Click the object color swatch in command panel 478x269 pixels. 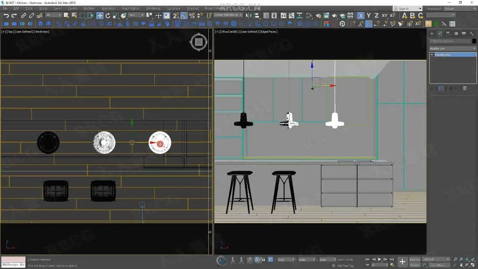click(x=474, y=41)
